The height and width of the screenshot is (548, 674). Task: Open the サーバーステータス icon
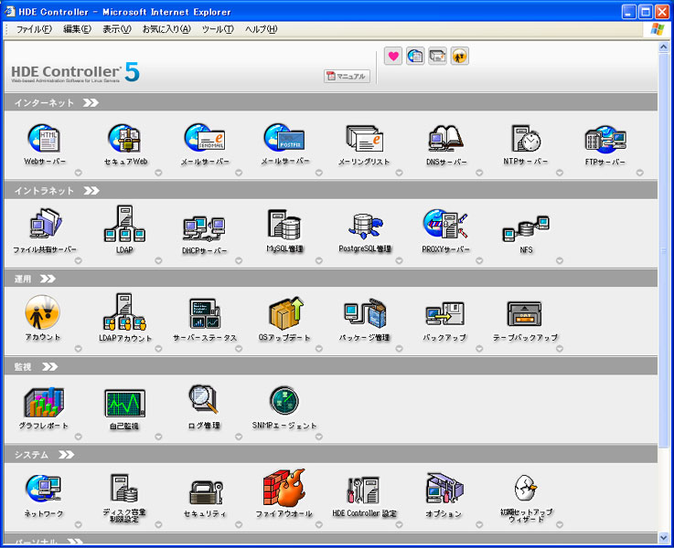[205, 313]
